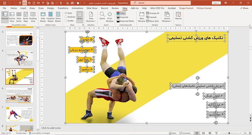
Task: Click the Ribbon Display Options icon
Action: pyautogui.click(x=226, y=3)
